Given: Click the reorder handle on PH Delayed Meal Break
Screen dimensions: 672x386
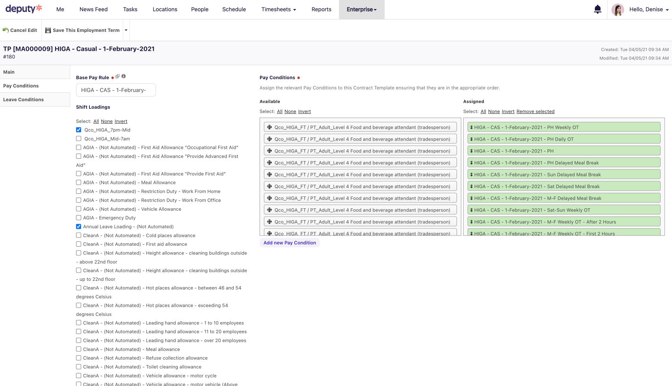Looking at the screenshot, I should click(x=471, y=163).
